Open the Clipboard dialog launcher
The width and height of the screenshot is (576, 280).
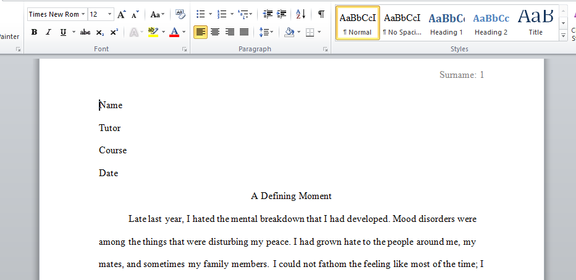[19, 49]
